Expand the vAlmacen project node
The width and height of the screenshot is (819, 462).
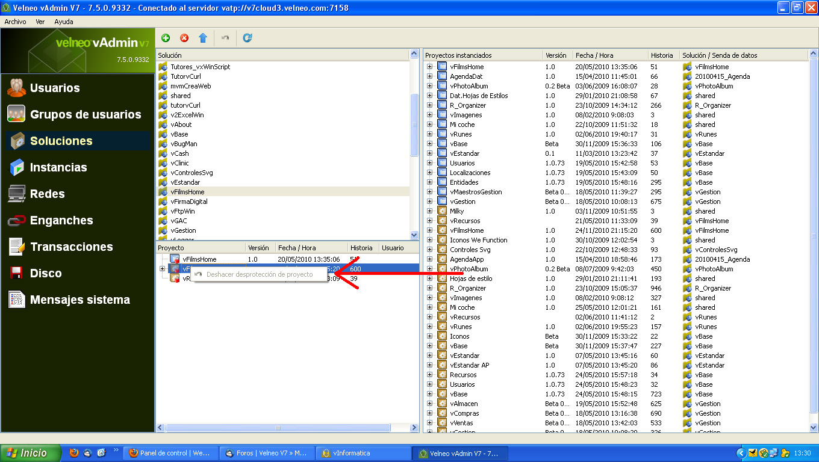(x=430, y=404)
